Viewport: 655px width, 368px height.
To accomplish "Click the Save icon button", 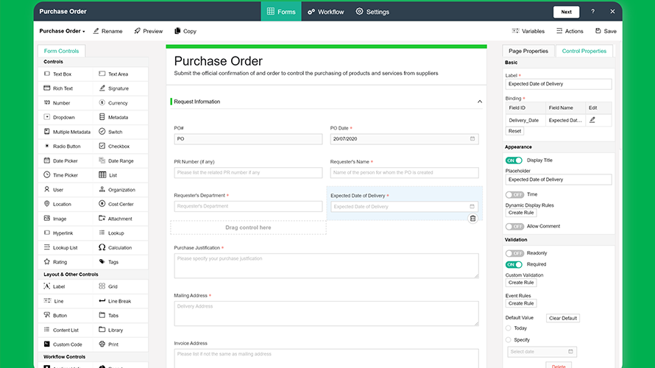I will (605, 31).
